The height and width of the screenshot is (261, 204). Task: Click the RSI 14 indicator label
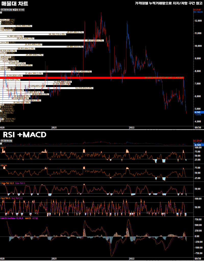click(x=3, y=166)
